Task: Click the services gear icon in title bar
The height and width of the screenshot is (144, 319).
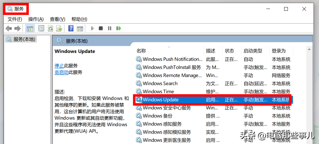Action: pyautogui.click(x=10, y=9)
